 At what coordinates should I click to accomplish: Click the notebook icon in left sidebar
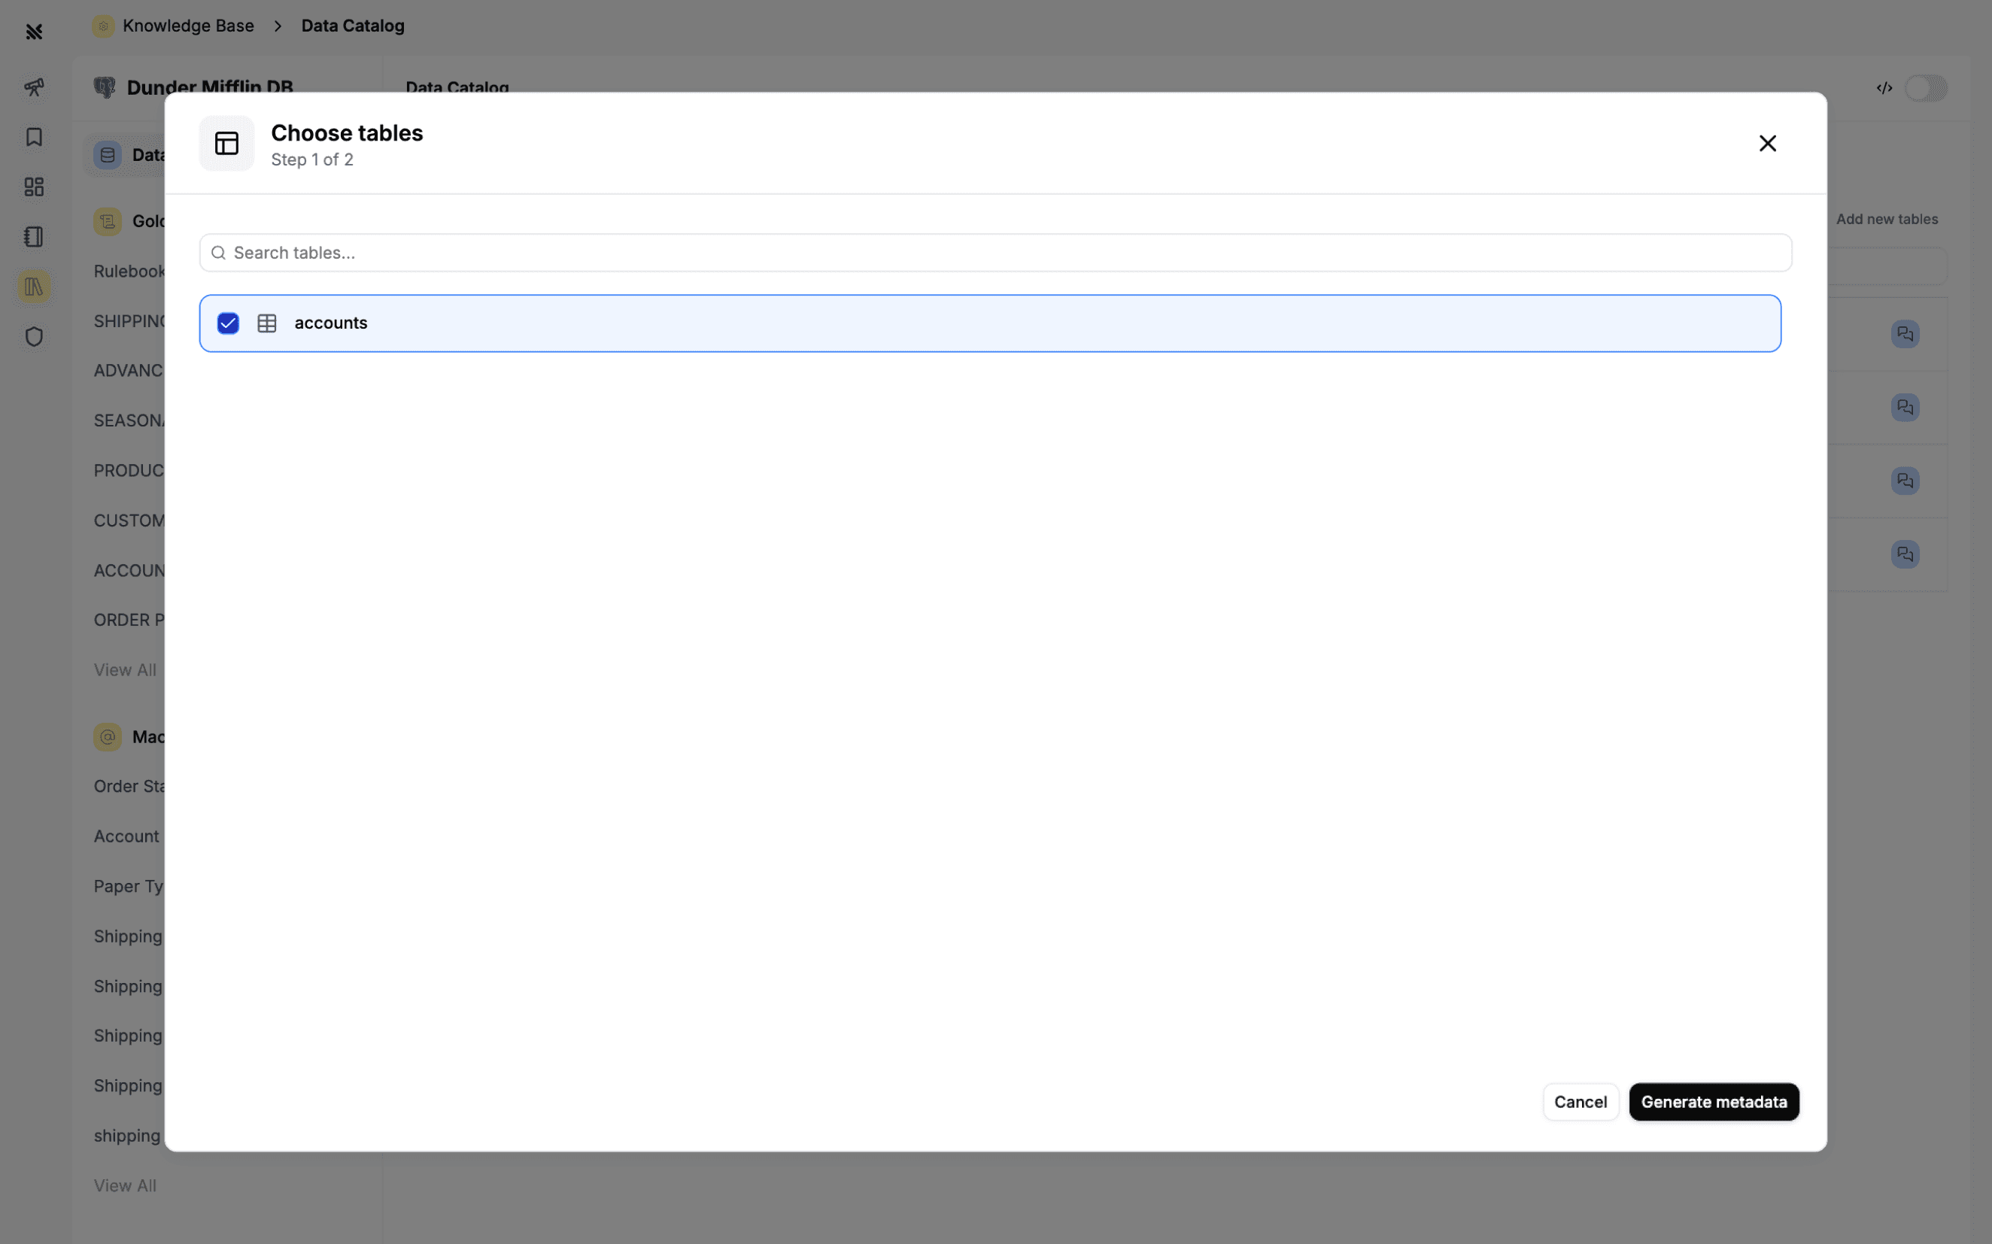(34, 237)
